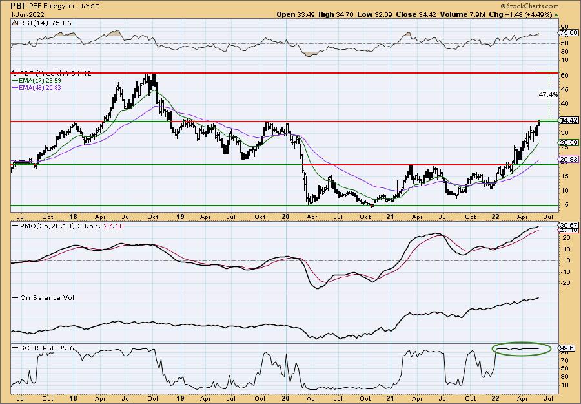Click the 'Low 32.69' value

pyautogui.click(x=374, y=14)
